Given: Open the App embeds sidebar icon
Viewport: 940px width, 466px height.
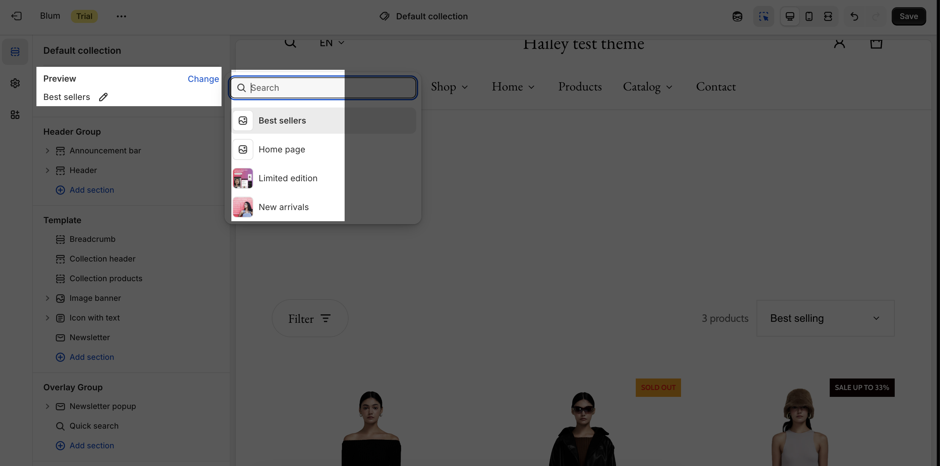Looking at the screenshot, I should click(15, 115).
